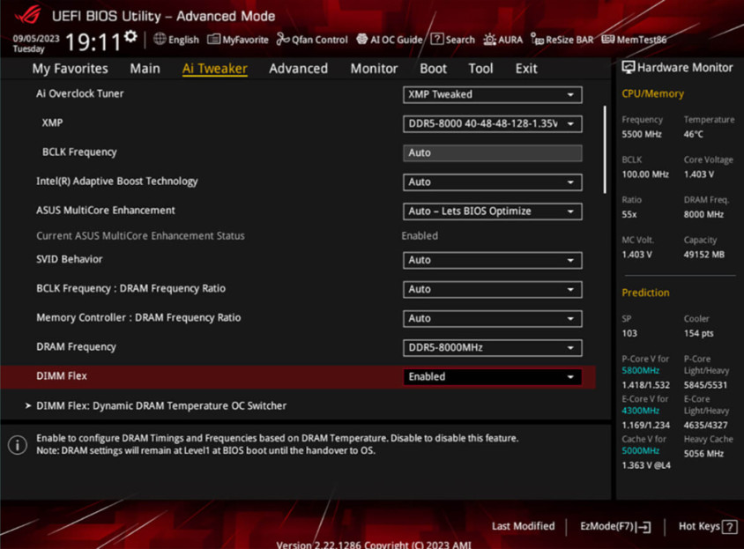Screen dimensions: 744x549
Task: Open Qfan Control fan icon
Action: tap(283, 39)
